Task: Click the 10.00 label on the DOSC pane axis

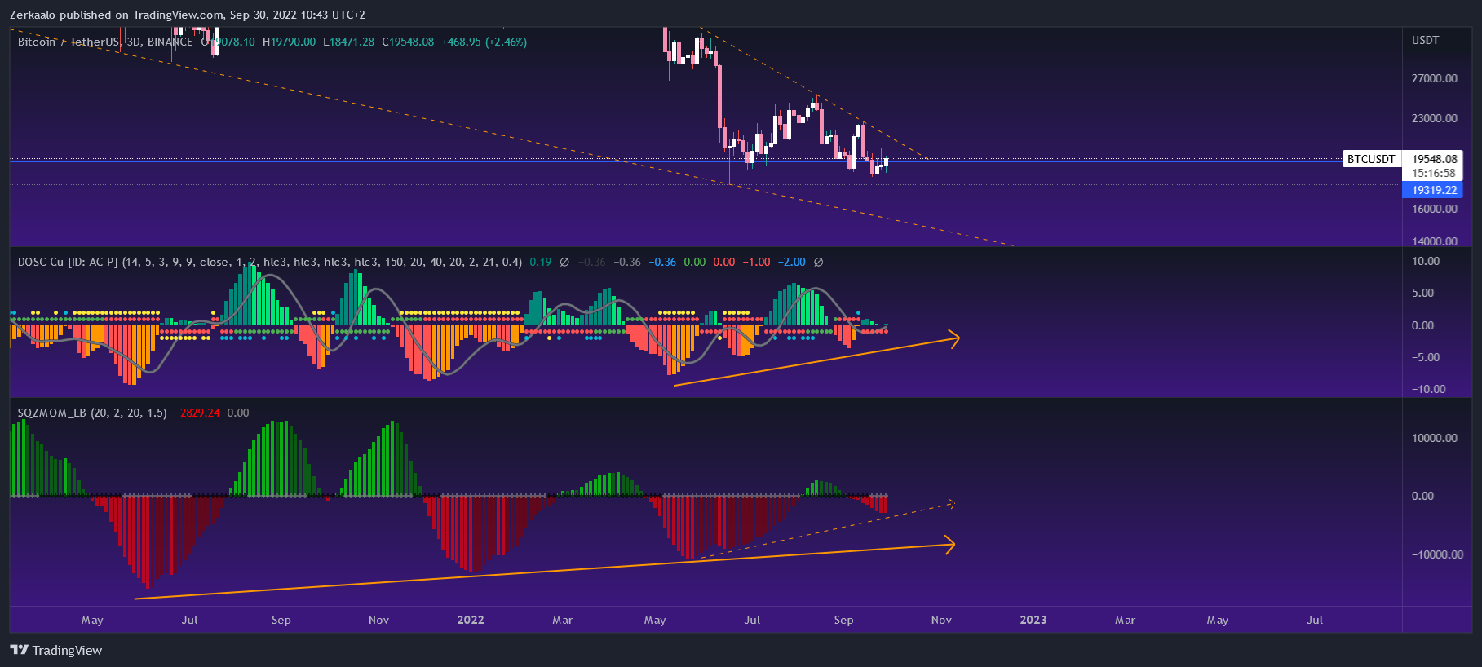Action: [1426, 261]
